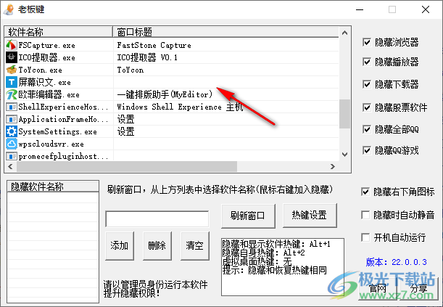This screenshot has height=307, width=443.
Task: Click the 刷新窗口 button
Action: pyautogui.click(x=248, y=216)
